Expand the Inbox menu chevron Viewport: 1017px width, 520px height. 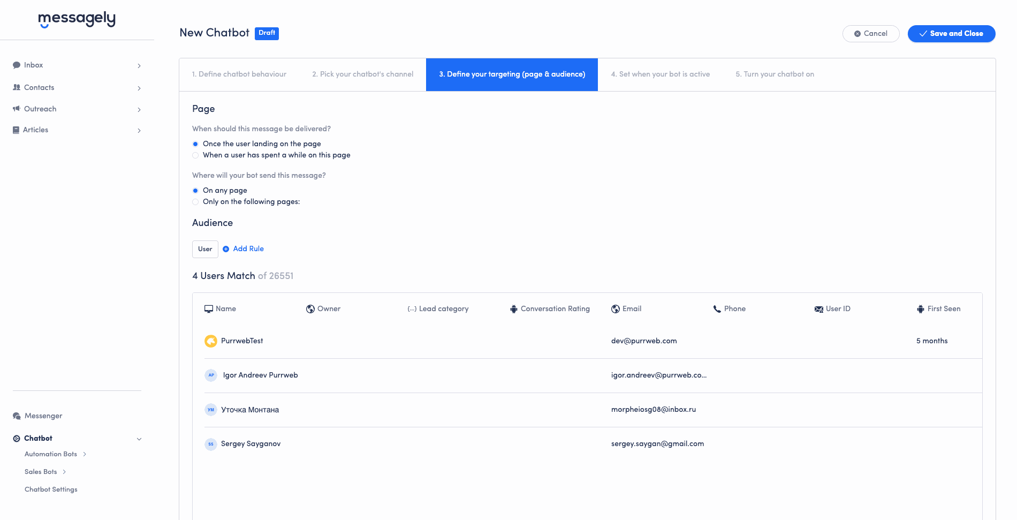pos(139,66)
